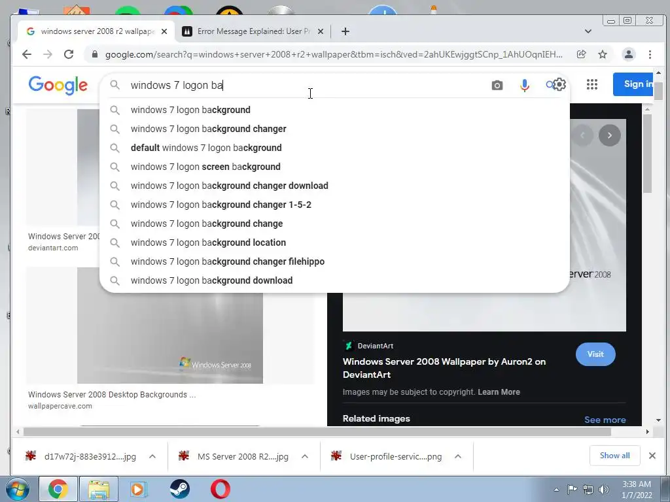Click Visit button for DeviantArt image

click(x=595, y=354)
